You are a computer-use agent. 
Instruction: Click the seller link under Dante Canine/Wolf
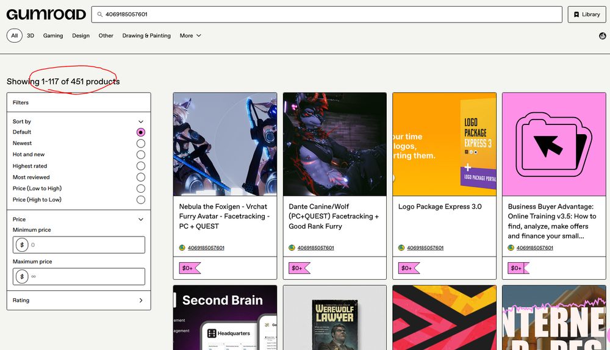(316, 248)
